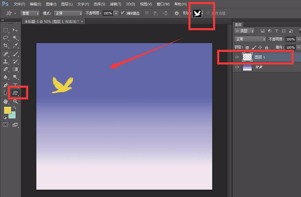This screenshot has width=301, height=197.
Task: Click path alignment icon in options bar
Action: 156,13
